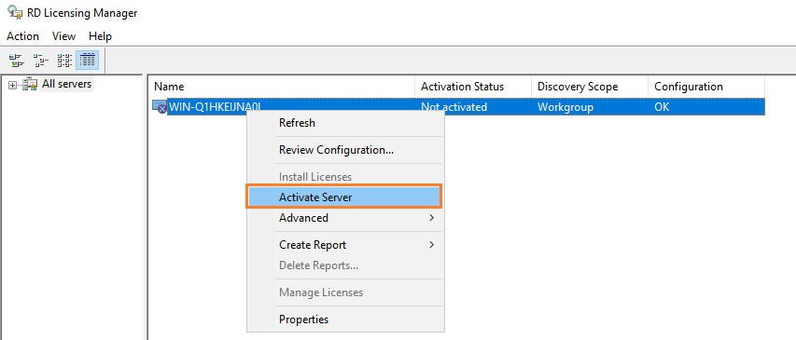Image resolution: width=796 pixels, height=340 pixels.
Task: Click the Not activated status cell
Action: click(x=454, y=107)
